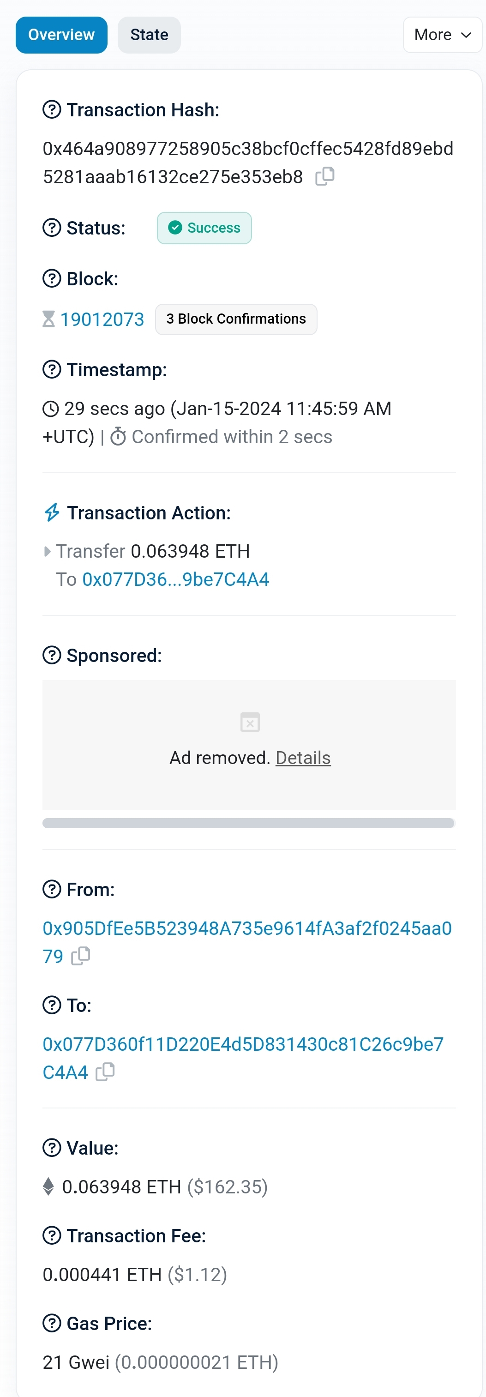Expand the Transfer action arrow

pyautogui.click(x=47, y=552)
